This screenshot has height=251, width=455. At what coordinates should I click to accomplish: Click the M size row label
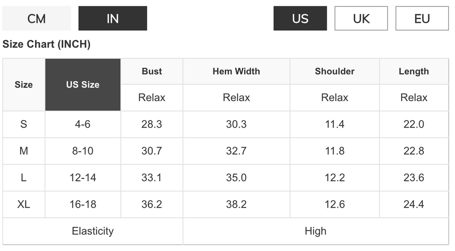(x=24, y=151)
